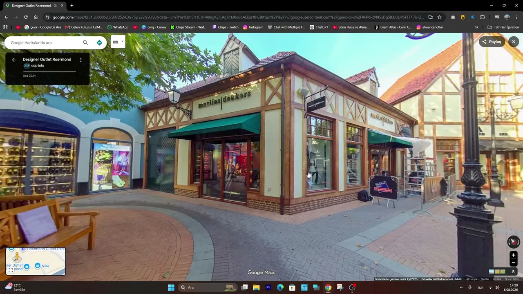Open the Tüm Yer İşaretleri folder
Viewport: 523px width, 294px height.
[x=503, y=27]
